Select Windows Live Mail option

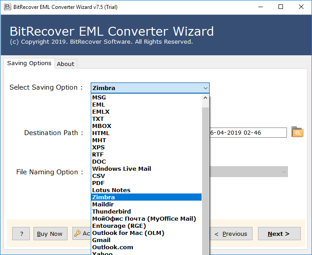point(147,169)
